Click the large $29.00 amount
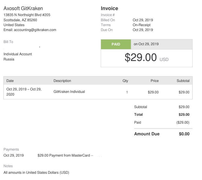 141,57
